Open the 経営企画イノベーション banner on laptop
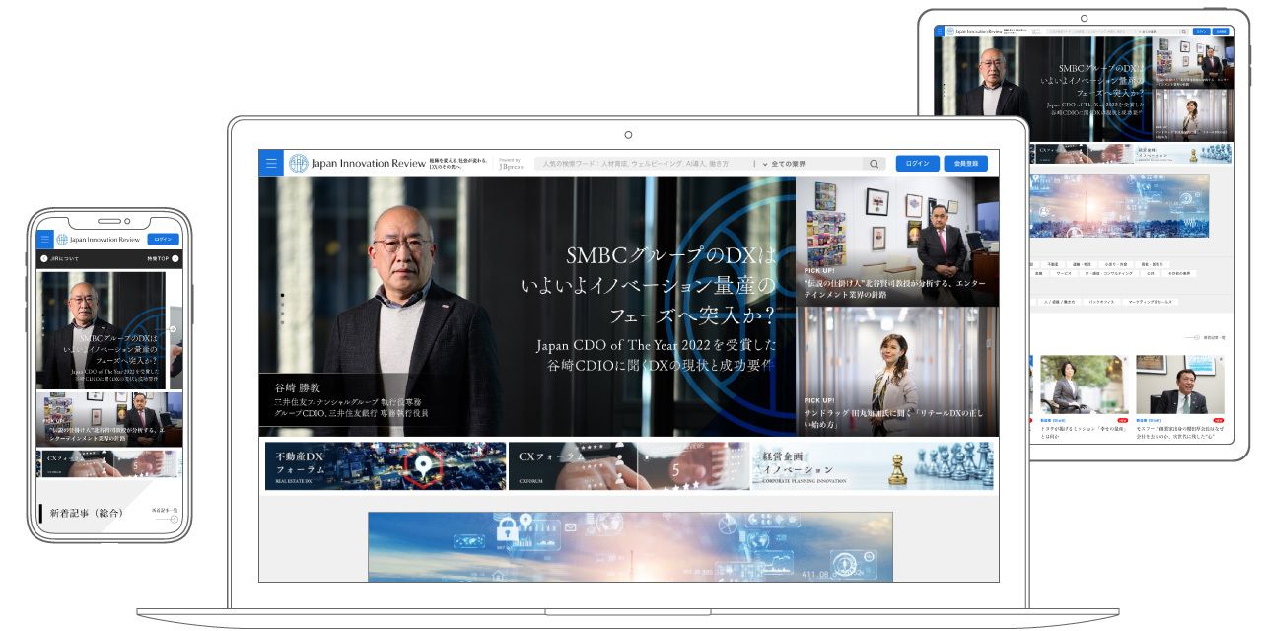The width and height of the screenshot is (1262, 631). point(873,465)
